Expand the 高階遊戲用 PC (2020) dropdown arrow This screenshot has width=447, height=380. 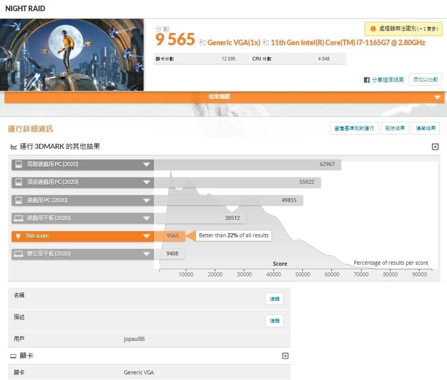[146, 165]
